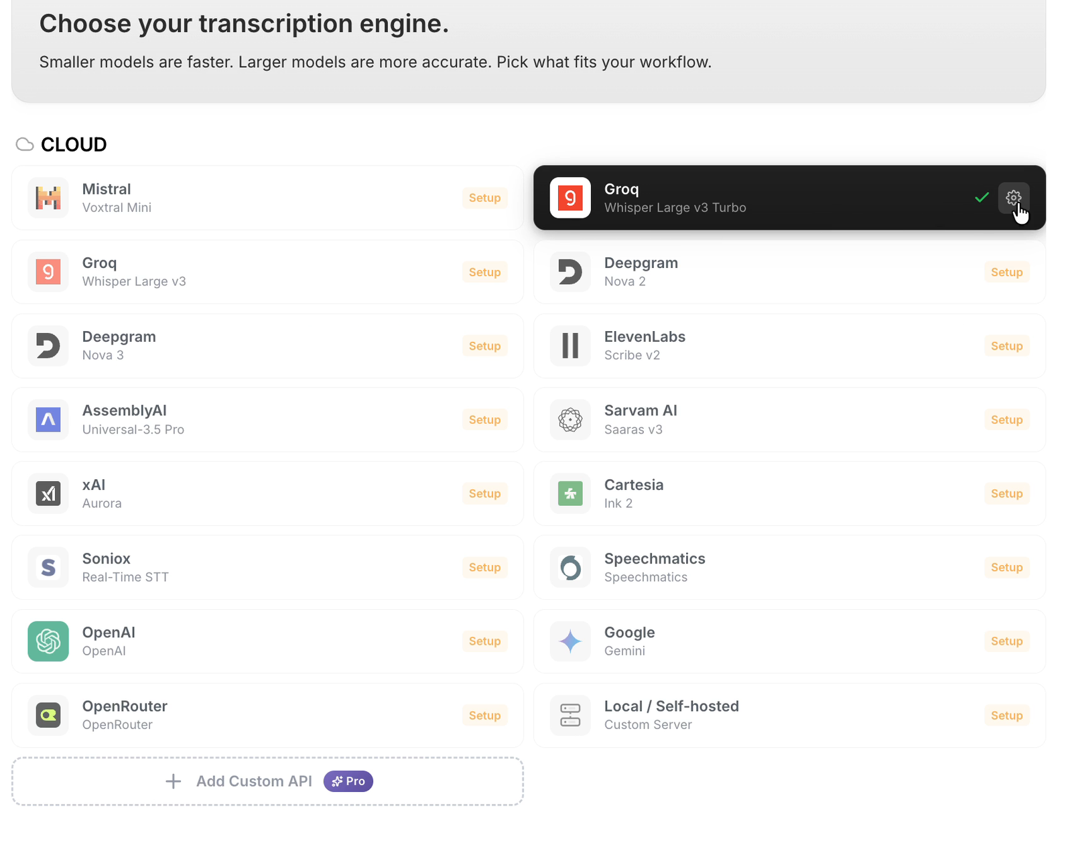Click Setup for AssemblyAI Universal-3.5 Pro

click(484, 419)
